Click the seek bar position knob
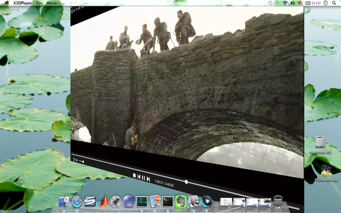 pyautogui.click(x=186, y=182)
